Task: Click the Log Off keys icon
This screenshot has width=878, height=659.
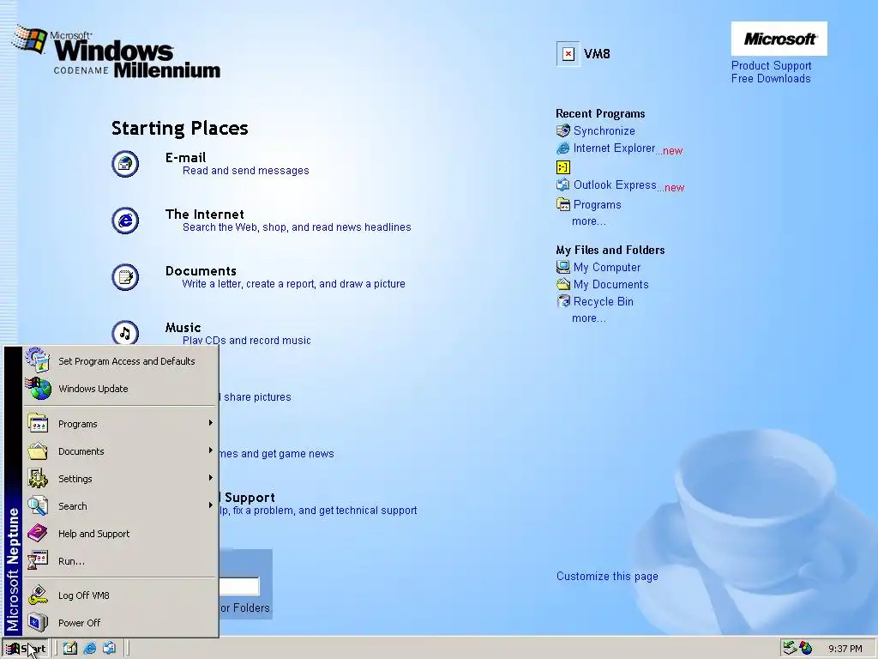Action: (x=38, y=596)
